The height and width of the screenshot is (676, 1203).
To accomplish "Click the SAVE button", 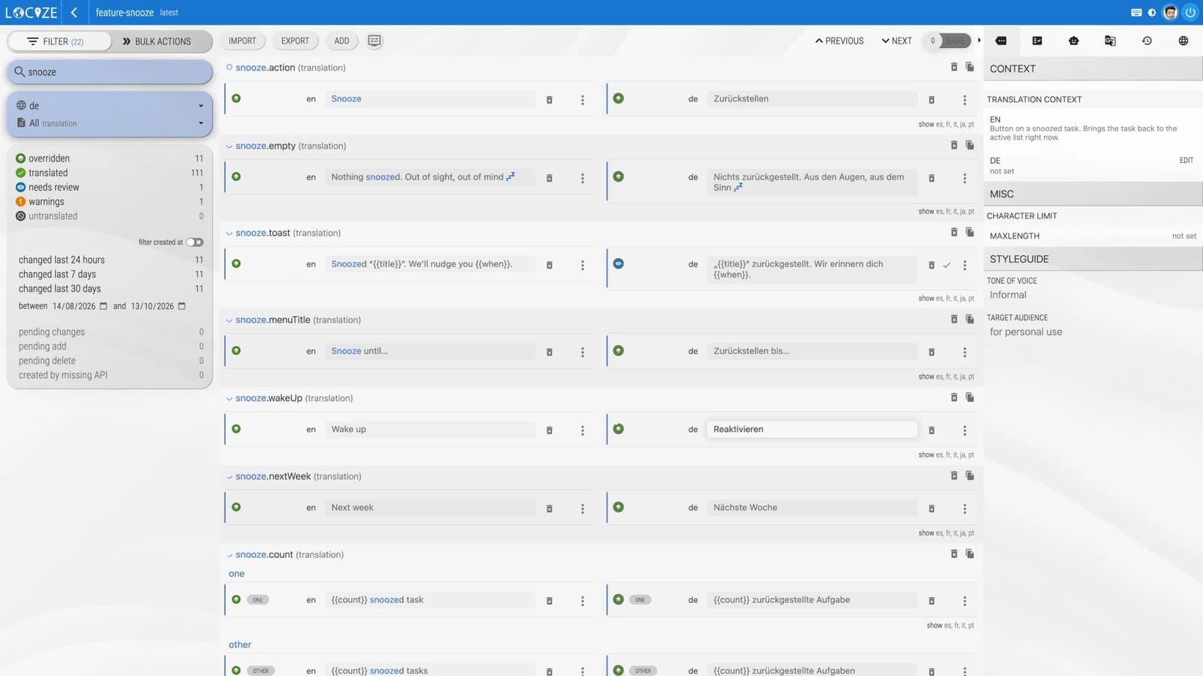I will [954, 41].
